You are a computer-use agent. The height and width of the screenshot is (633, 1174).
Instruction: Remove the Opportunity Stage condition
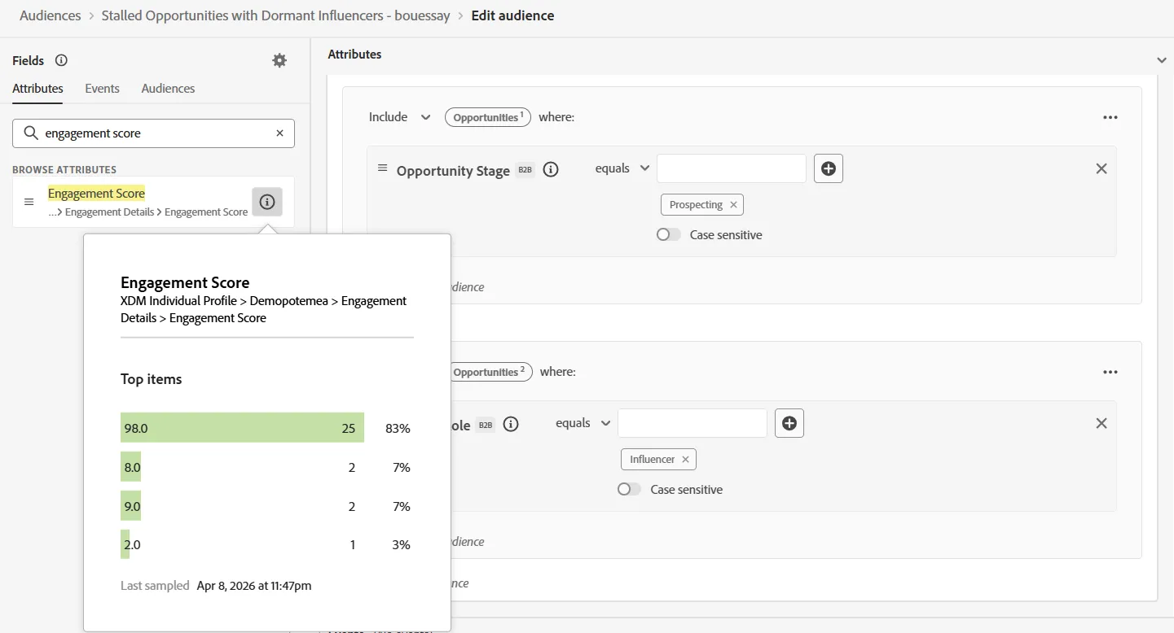pos(1101,168)
